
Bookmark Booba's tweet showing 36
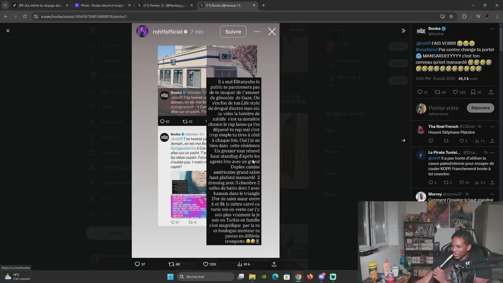(x=473, y=92)
